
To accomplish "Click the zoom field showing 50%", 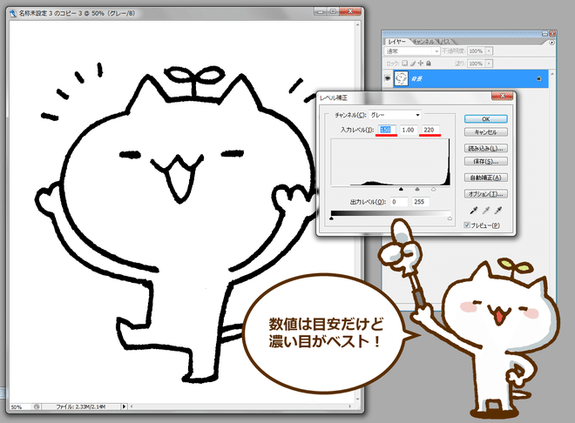I will point(20,406).
